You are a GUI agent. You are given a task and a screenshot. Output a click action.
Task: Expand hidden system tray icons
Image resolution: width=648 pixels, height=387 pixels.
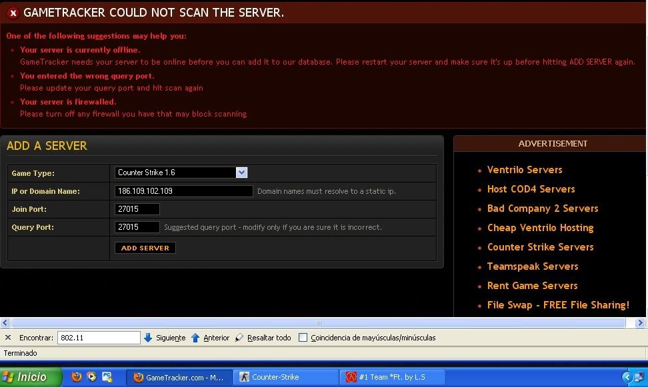pyautogui.click(x=627, y=376)
